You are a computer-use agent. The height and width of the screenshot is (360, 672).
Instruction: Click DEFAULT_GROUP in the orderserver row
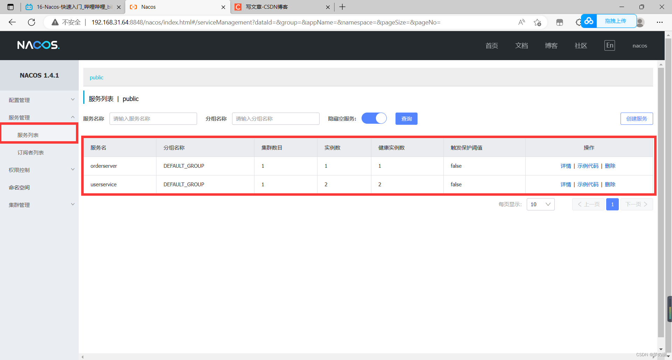(x=184, y=166)
